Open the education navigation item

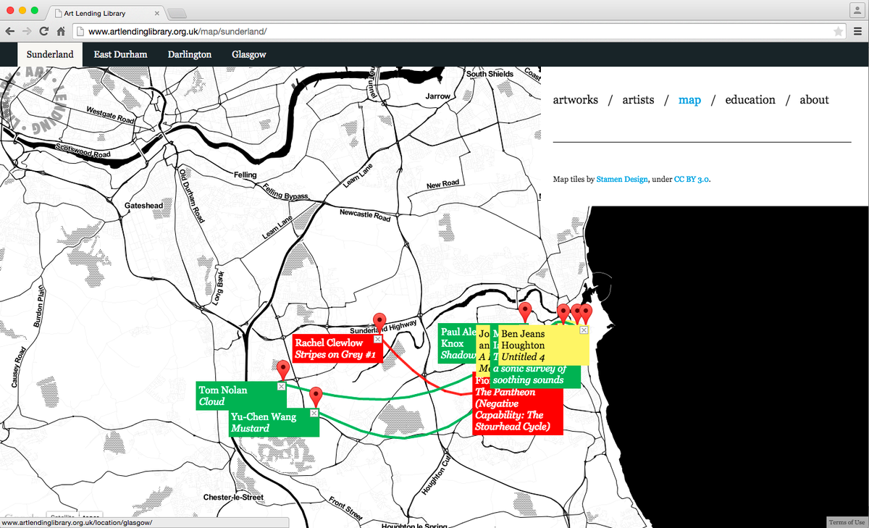point(750,100)
